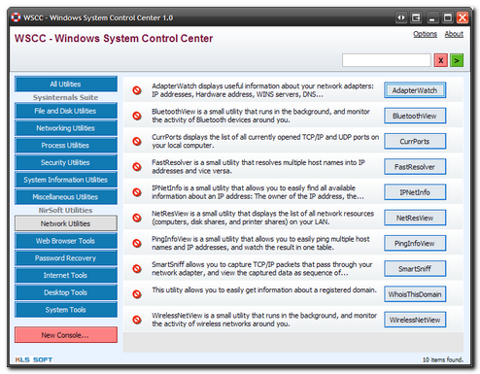
Task: Select Security Utilities category
Action: click(66, 162)
